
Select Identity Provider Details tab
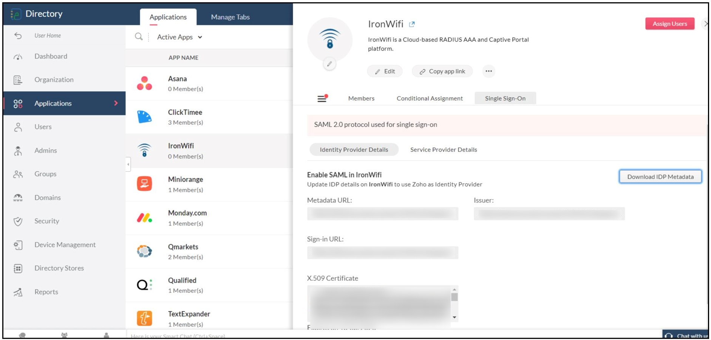coord(354,150)
